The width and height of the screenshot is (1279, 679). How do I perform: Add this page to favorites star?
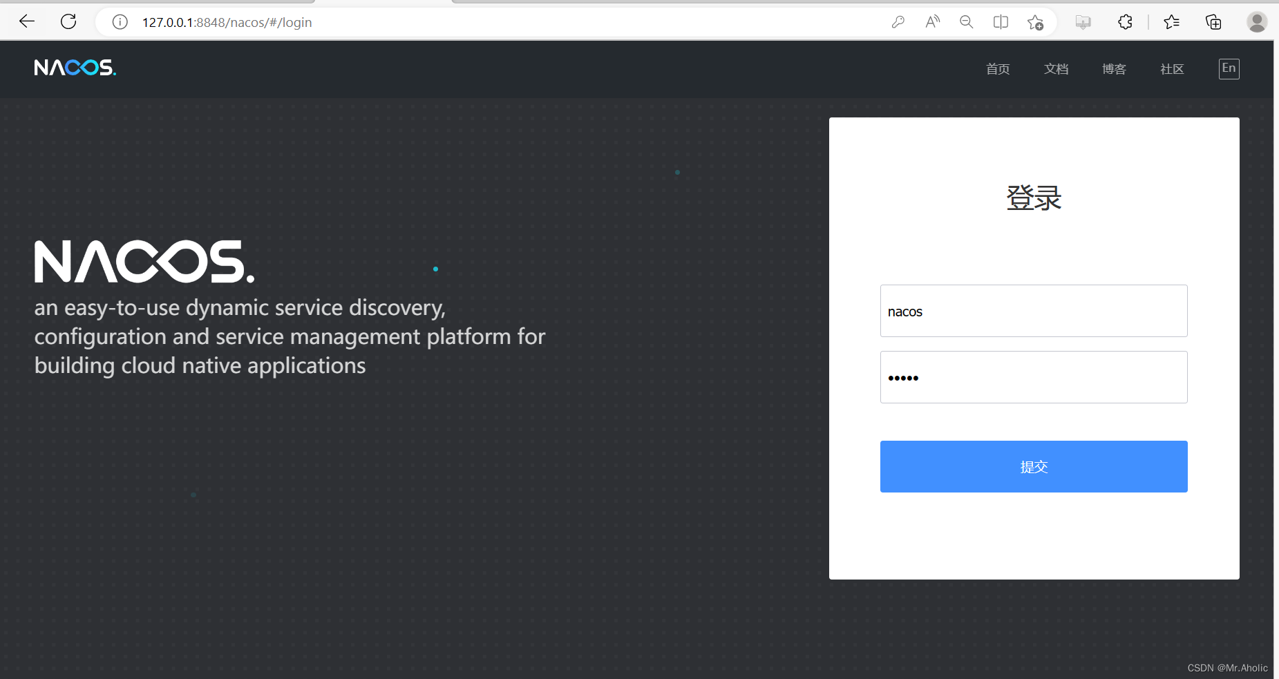click(x=1035, y=22)
